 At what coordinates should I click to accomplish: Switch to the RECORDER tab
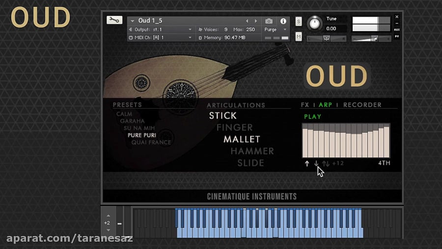[362, 105]
